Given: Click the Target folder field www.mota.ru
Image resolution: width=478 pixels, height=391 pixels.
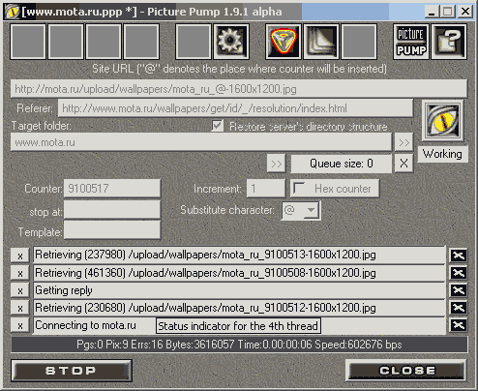Looking at the screenshot, I should click(201, 142).
